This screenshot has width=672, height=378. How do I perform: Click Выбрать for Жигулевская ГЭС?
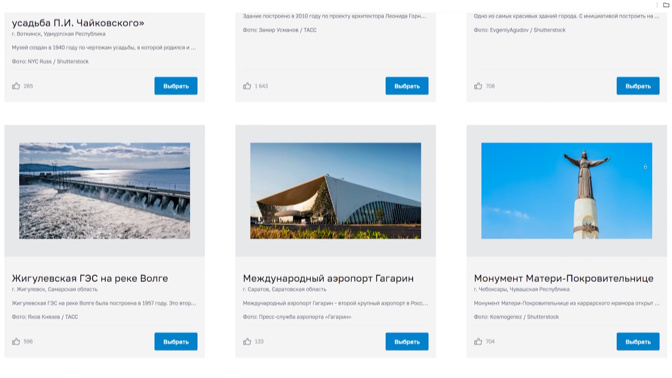click(176, 342)
